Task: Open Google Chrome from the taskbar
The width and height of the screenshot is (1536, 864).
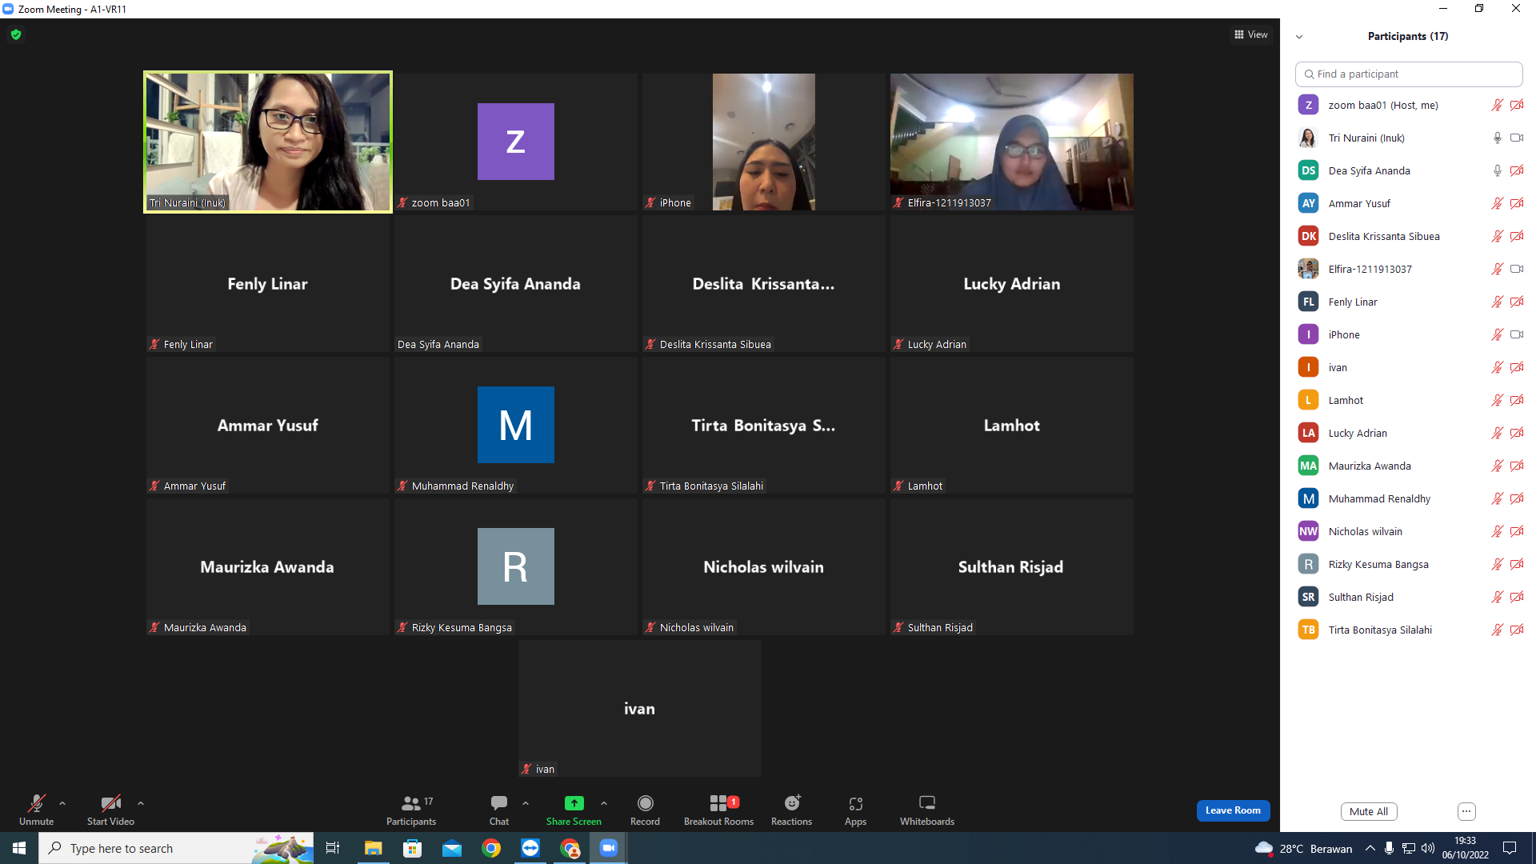Action: [491, 848]
